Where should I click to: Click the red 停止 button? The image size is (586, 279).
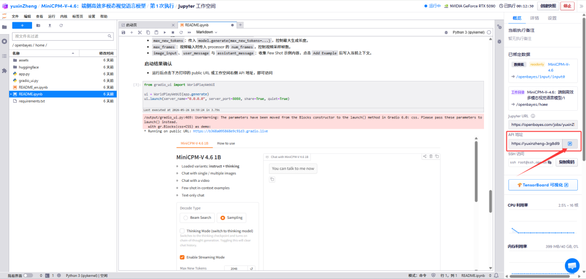[x=568, y=6]
